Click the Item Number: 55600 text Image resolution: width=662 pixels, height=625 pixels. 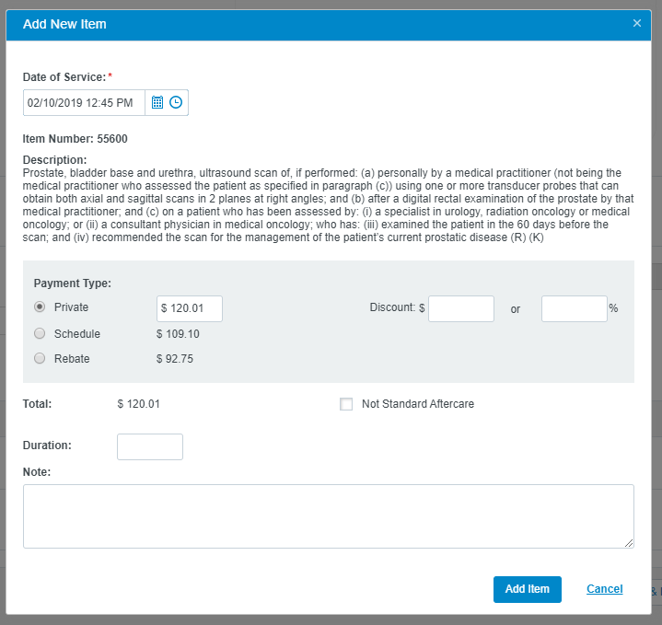point(75,139)
